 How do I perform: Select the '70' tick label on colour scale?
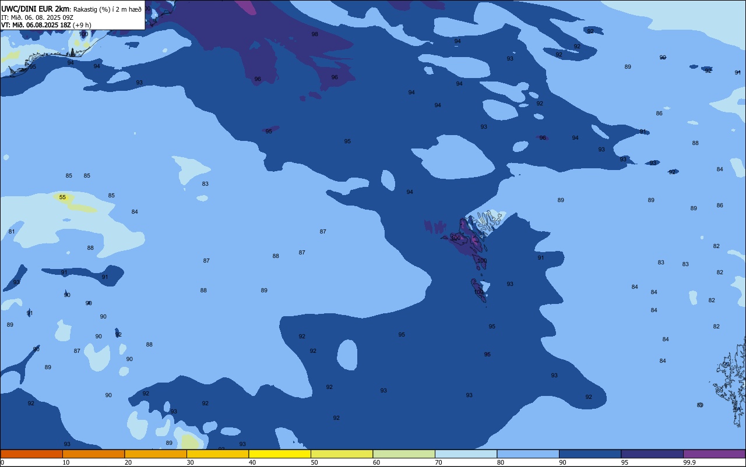tap(438, 462)
